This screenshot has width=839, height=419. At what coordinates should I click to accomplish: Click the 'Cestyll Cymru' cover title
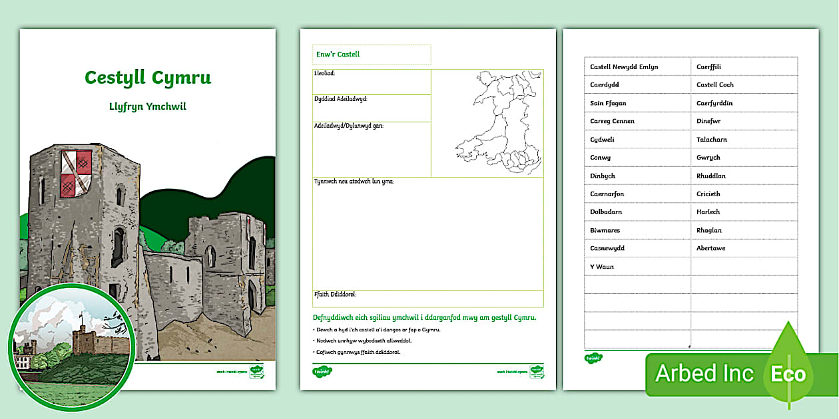point(148,76)
